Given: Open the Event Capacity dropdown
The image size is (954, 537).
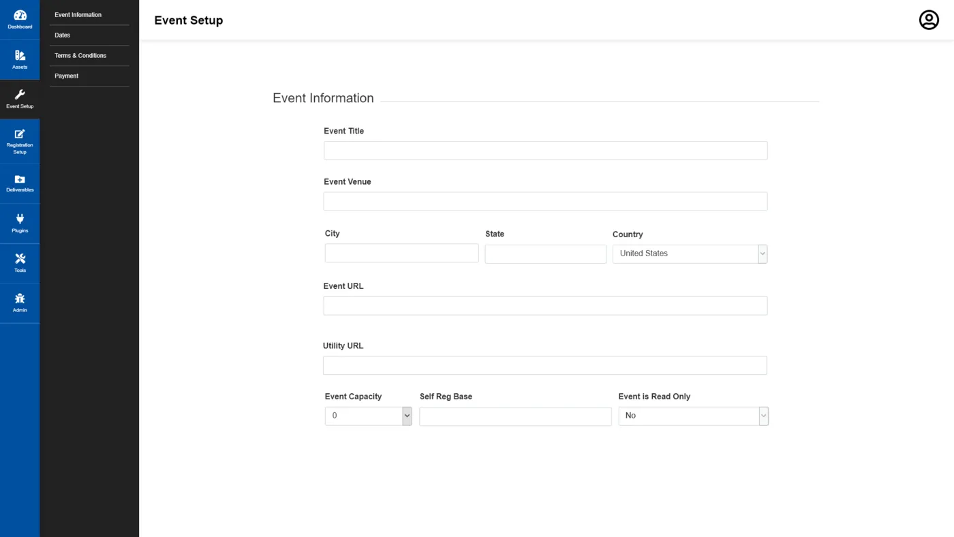Looking at the screenshot, I should click(368, 416).
